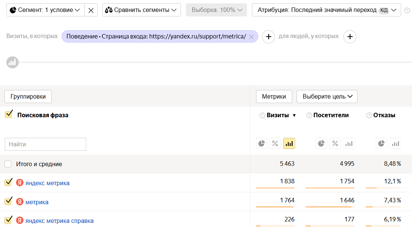
Task: Expand the Сравнить сегменты dropdown
Action: click(x=141, y=10)
